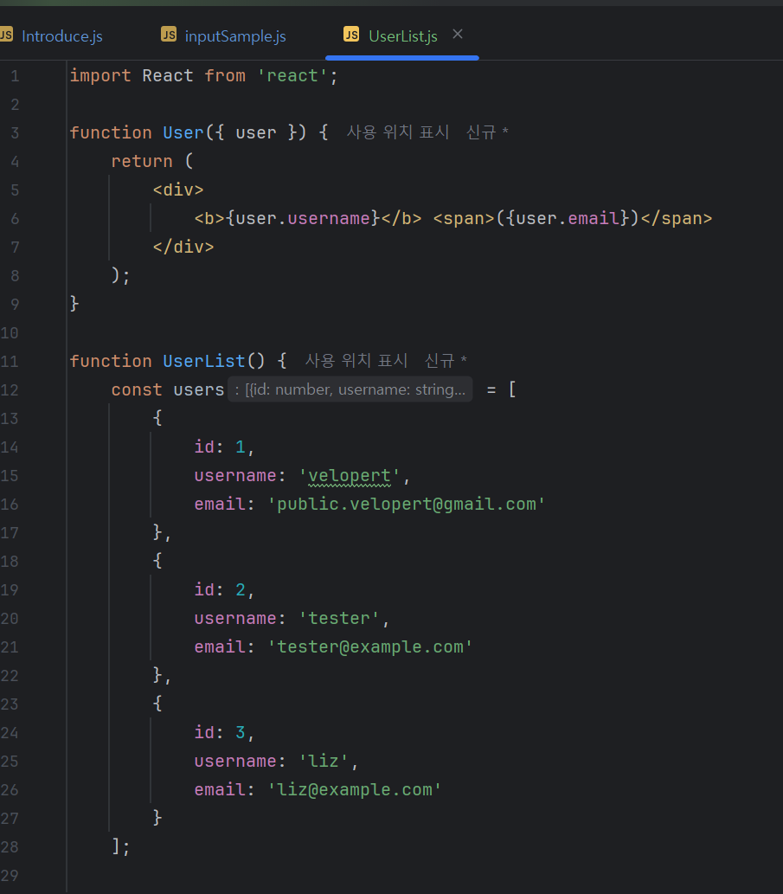Click the JS file icon on inputSample.js tab

[x=168, y=35]
